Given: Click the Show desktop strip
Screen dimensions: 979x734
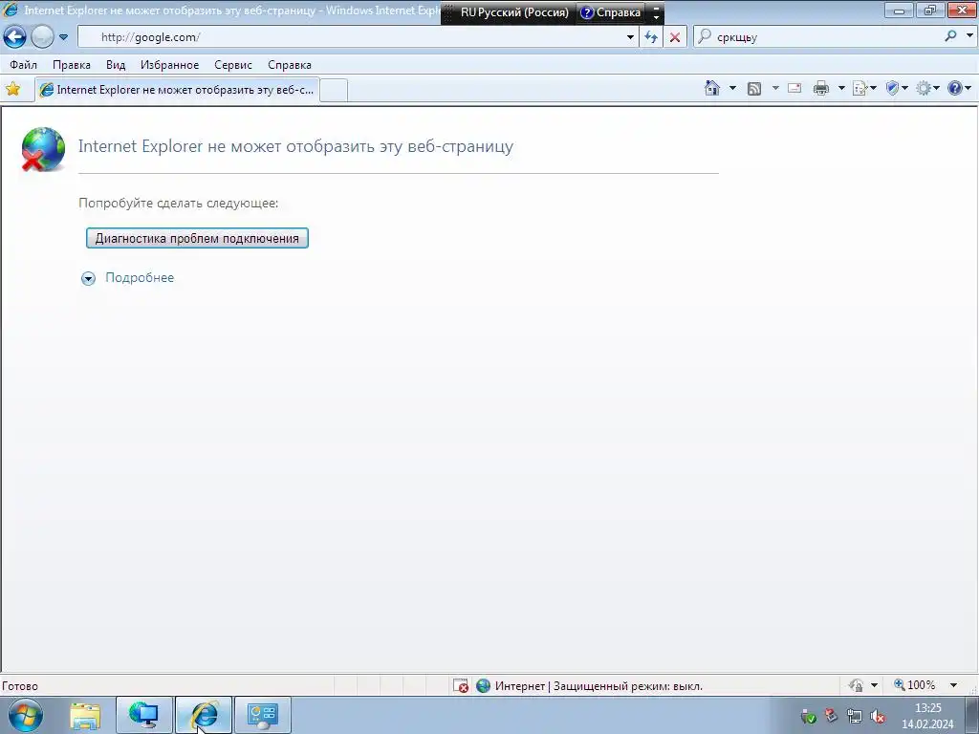Looking at the screenshot, I should pos(972,715).
